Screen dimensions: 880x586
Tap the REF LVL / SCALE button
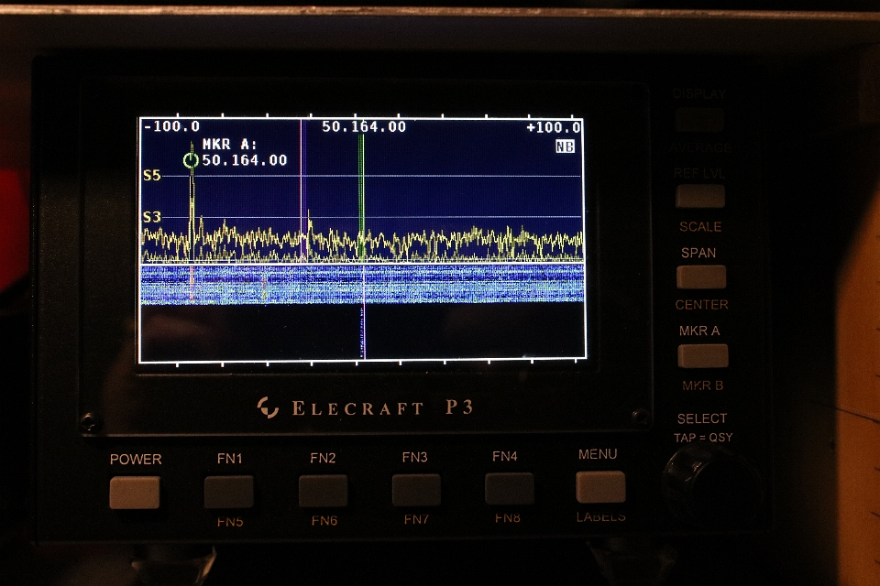coord(699,196)
